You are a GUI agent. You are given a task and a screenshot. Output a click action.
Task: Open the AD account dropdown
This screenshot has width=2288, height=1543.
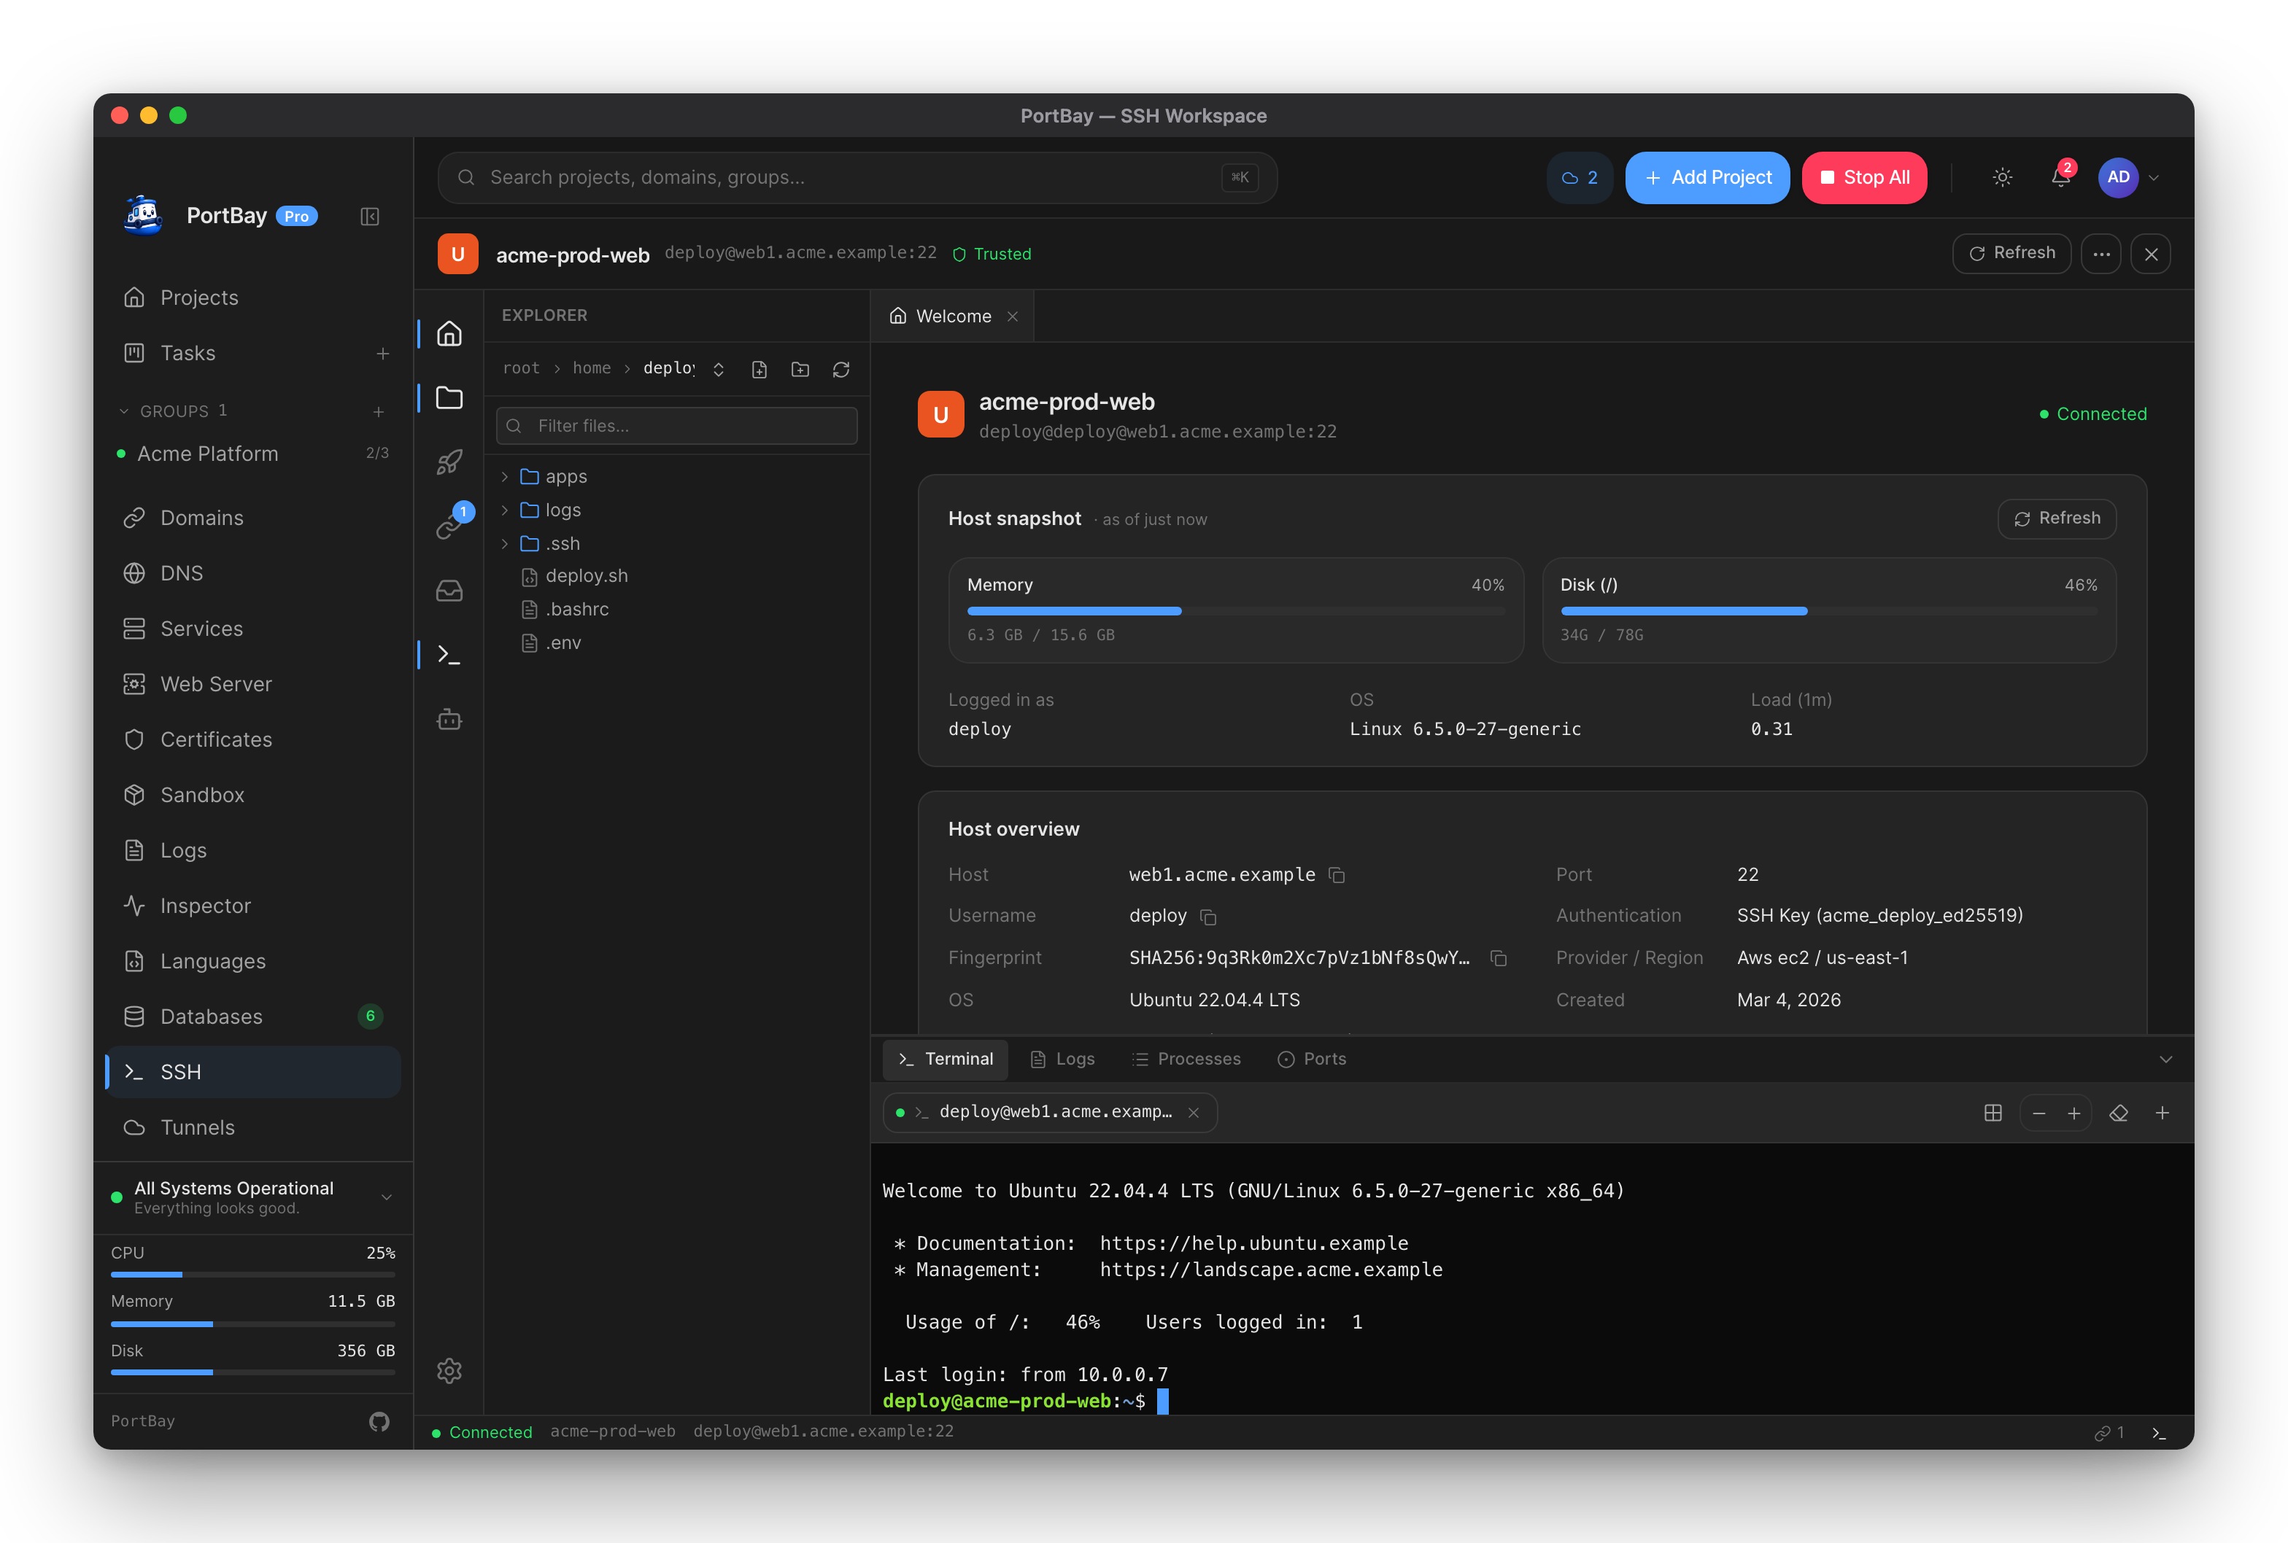click(x=2130, y=177)
